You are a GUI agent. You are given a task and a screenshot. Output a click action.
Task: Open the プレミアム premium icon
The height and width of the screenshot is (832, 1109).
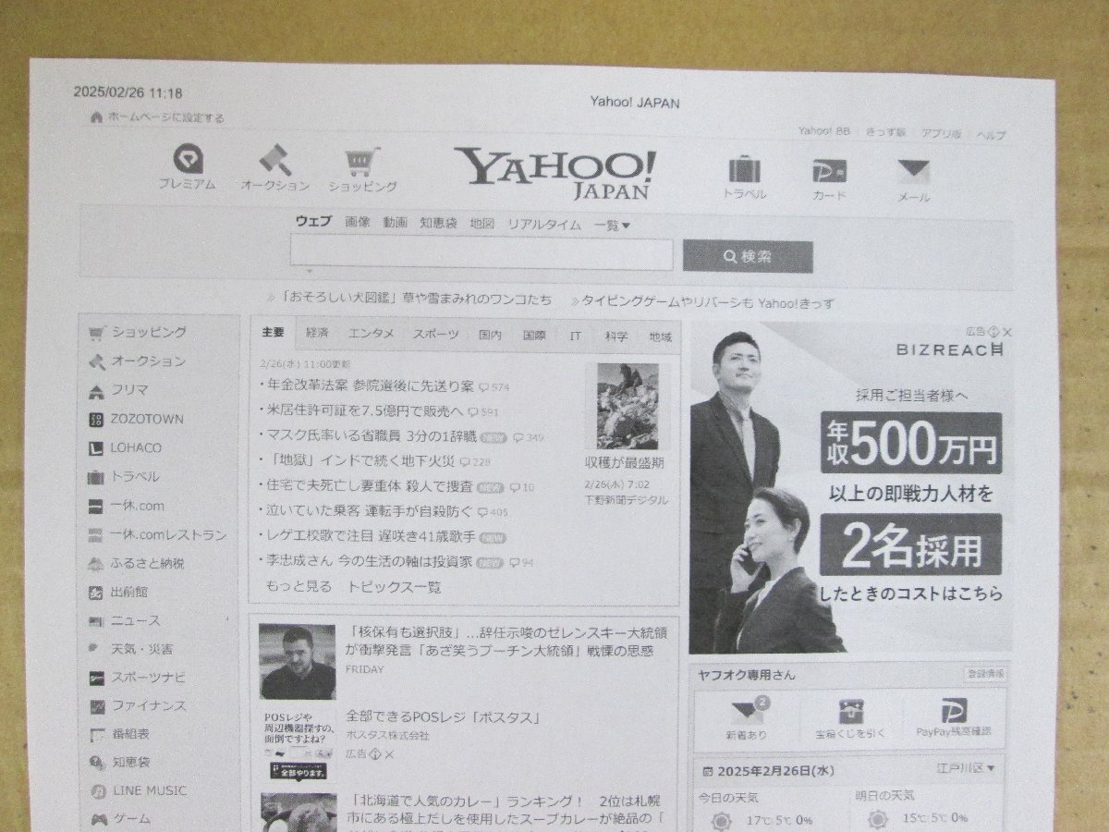(x=188, y=159)
